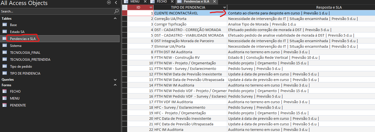Click the FTTH NEW - Construção RV cell

click(190, 57)
